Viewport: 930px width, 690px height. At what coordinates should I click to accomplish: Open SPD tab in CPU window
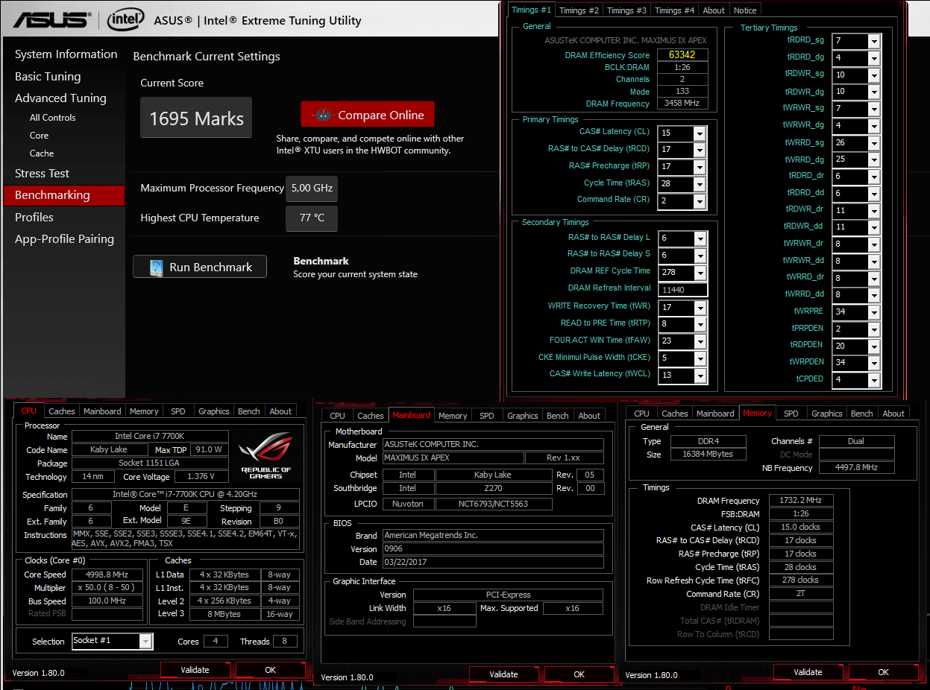pyautogui.click(x=178, y=411)
